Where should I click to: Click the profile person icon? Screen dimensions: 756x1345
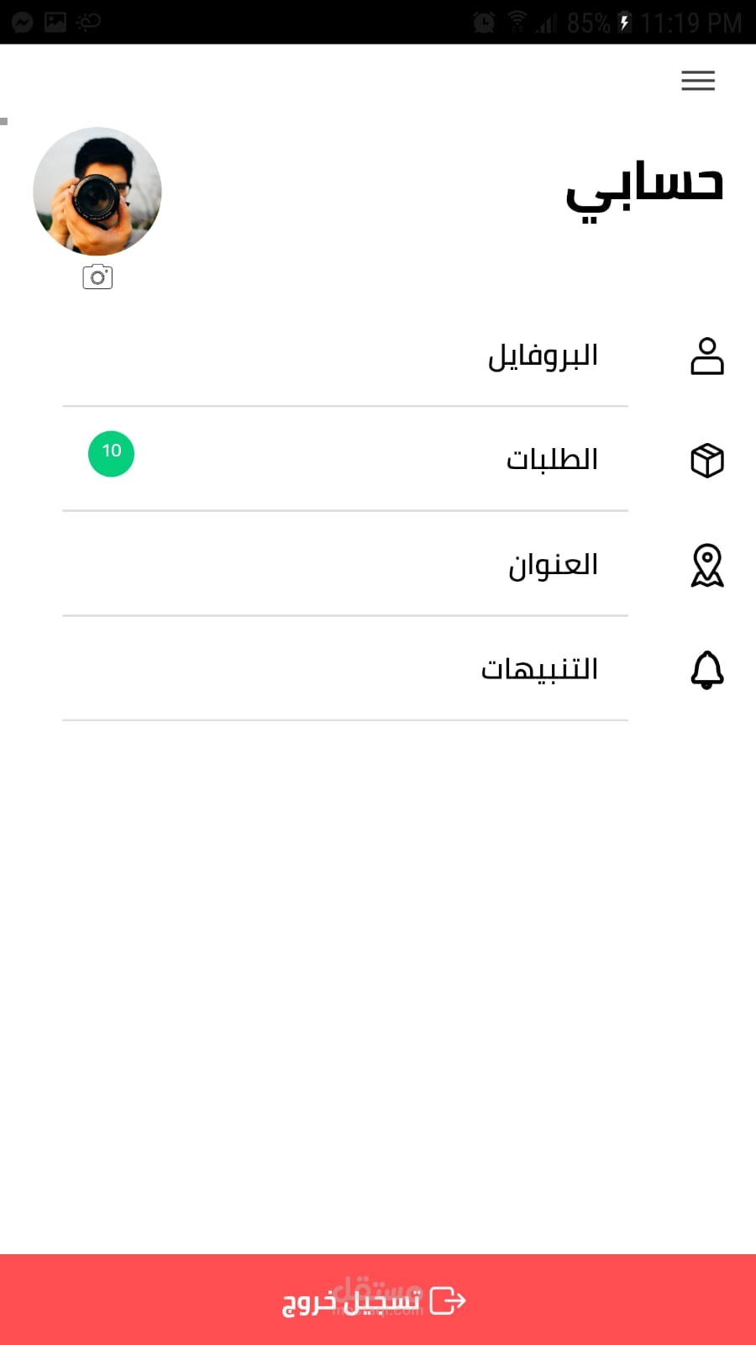point(707,356)
